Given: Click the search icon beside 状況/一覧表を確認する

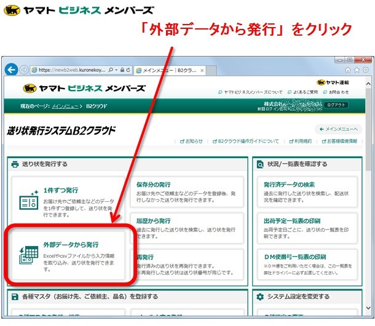Looking at the screenshot, I should coord(260,164).
